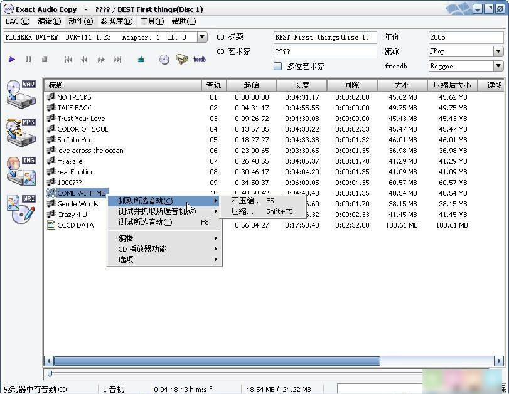Click note icon beside Gentle Words
Screen dimensions: 509x394
(51, 203)
